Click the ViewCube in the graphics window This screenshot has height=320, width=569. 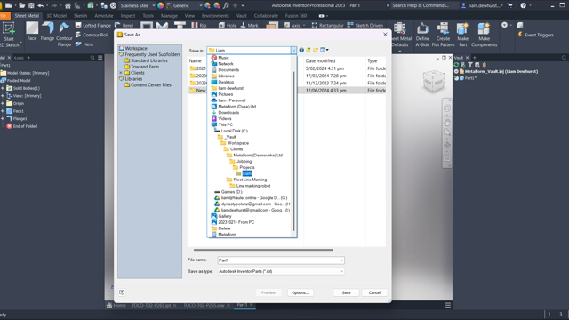pyautogui.click(x=433, y=81)
